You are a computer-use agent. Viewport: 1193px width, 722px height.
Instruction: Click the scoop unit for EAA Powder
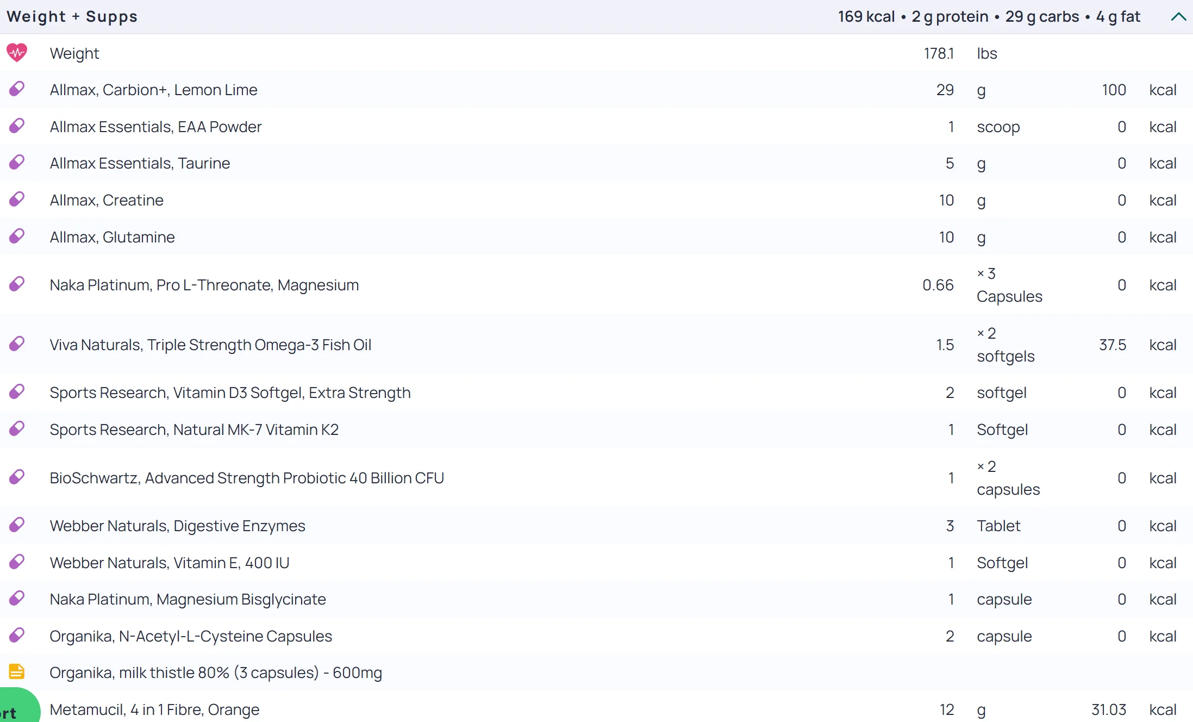[x=998, y=127]
